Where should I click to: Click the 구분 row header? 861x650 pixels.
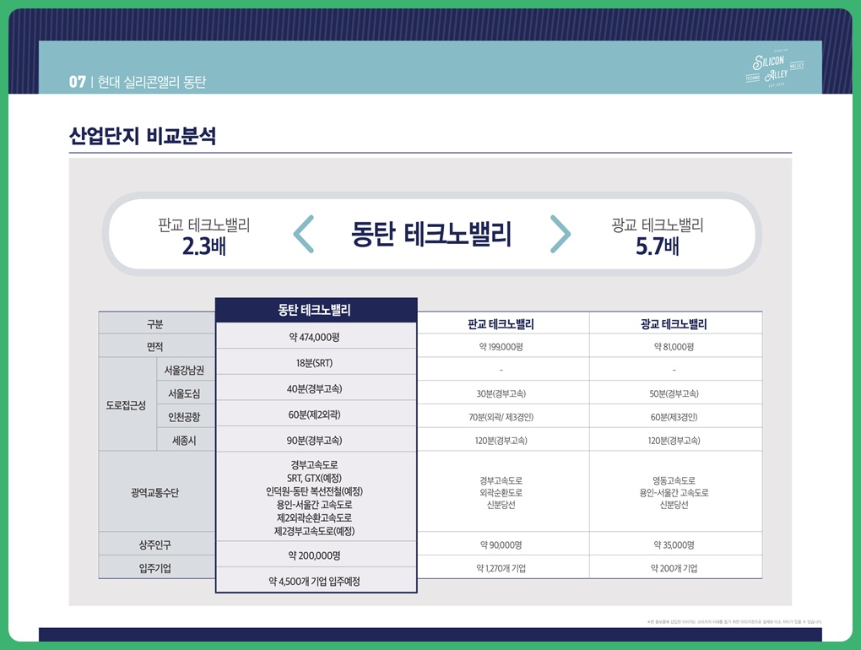155,324
